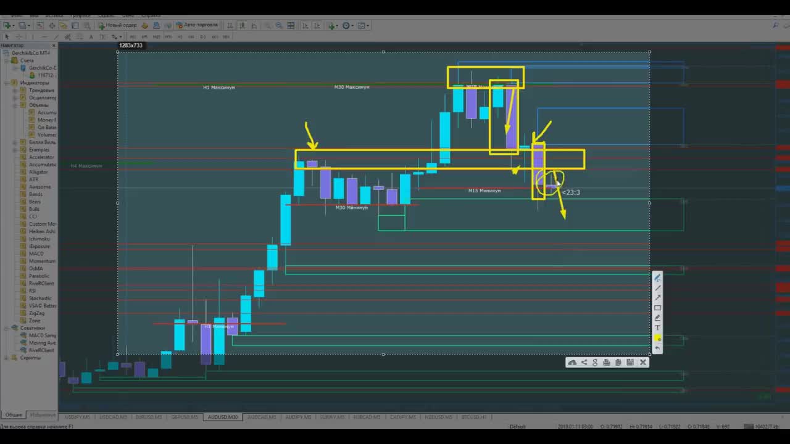
Task: Open the indicators list dropdown
Action: click(x=333, y=25)
